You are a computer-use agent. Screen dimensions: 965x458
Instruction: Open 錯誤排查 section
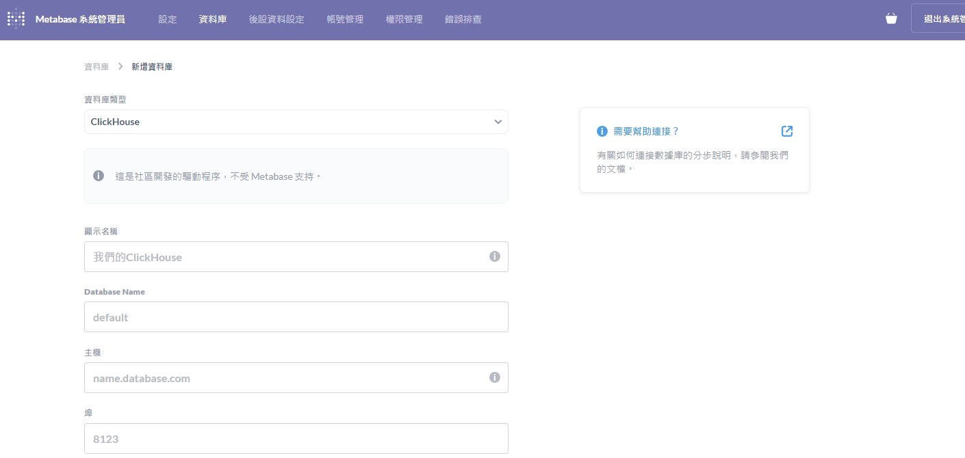point(463,19)
